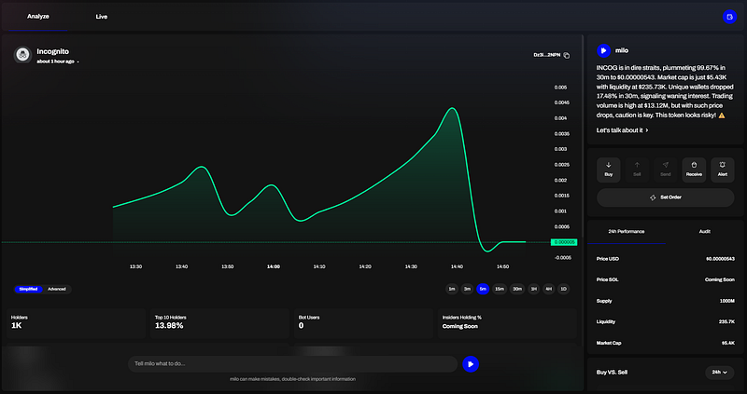
Task: Click the Sell arrow icon button
Action: click(x=637, y=169)
